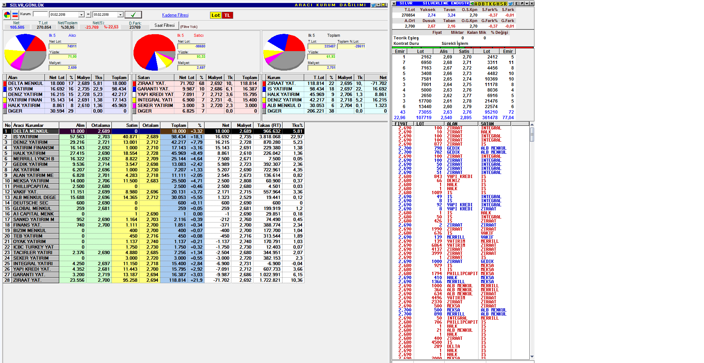The image size is (704, 363).
Task: Click green left arrow in SILVR panel titlebar
Action: tap(472, 4)
